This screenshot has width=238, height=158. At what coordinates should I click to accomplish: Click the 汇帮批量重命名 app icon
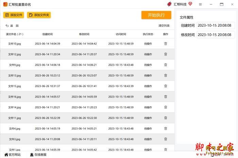pyautogui.click(x=5, y=4)
